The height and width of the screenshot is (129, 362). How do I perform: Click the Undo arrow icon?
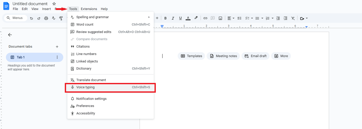[31, 18]
